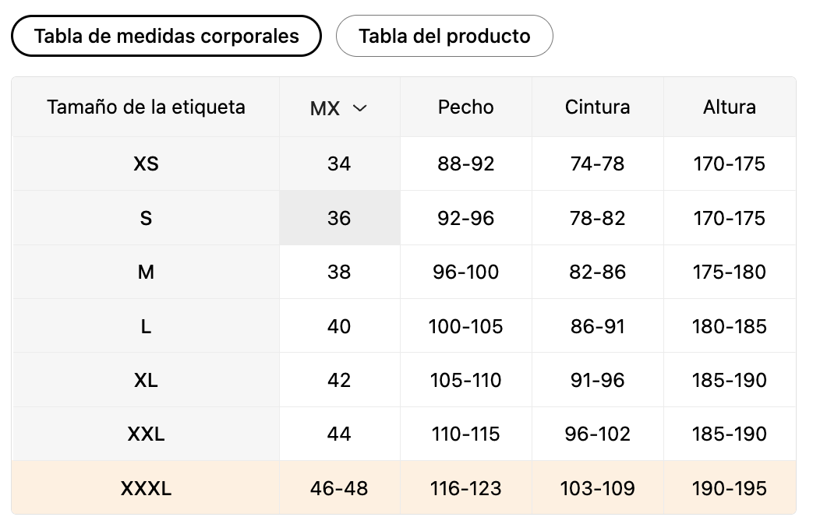Viewport: 820px width, 531px height.
Task: Pick the XL size row label
Action: pyautogui.click(x=146, y=380)
